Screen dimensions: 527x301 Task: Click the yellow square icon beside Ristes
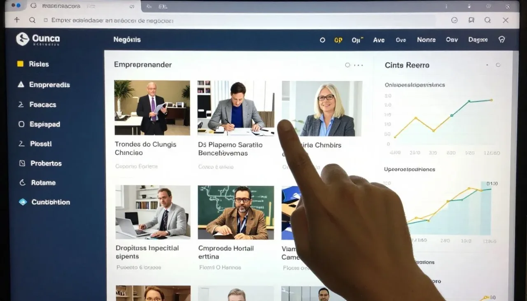(x=20, y=64)
